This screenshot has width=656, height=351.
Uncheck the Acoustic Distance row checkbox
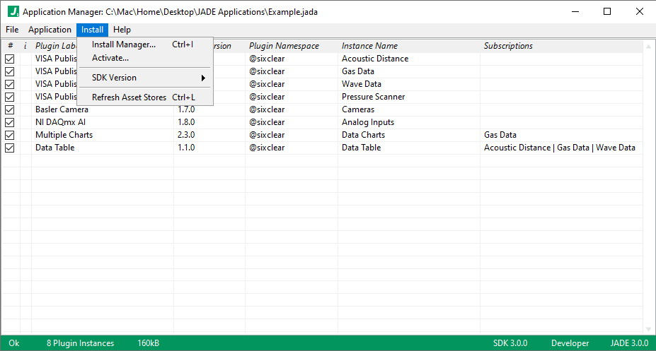click(x=10, y=59)
